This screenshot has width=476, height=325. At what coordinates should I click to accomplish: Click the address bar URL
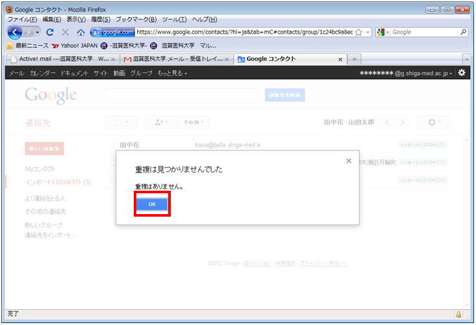pyautogui.click(x=244, y=32)
